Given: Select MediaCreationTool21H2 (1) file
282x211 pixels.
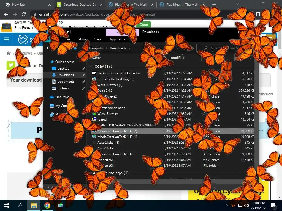Looking at the screenshot, I should tap(117, 137).
